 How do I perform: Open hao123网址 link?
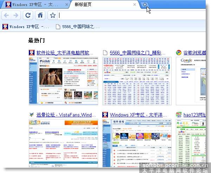[194, 115]
